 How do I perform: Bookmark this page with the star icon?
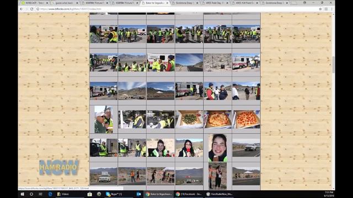point(320,9)
